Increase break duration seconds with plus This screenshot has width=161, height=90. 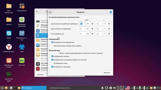(x=109, y=29)
